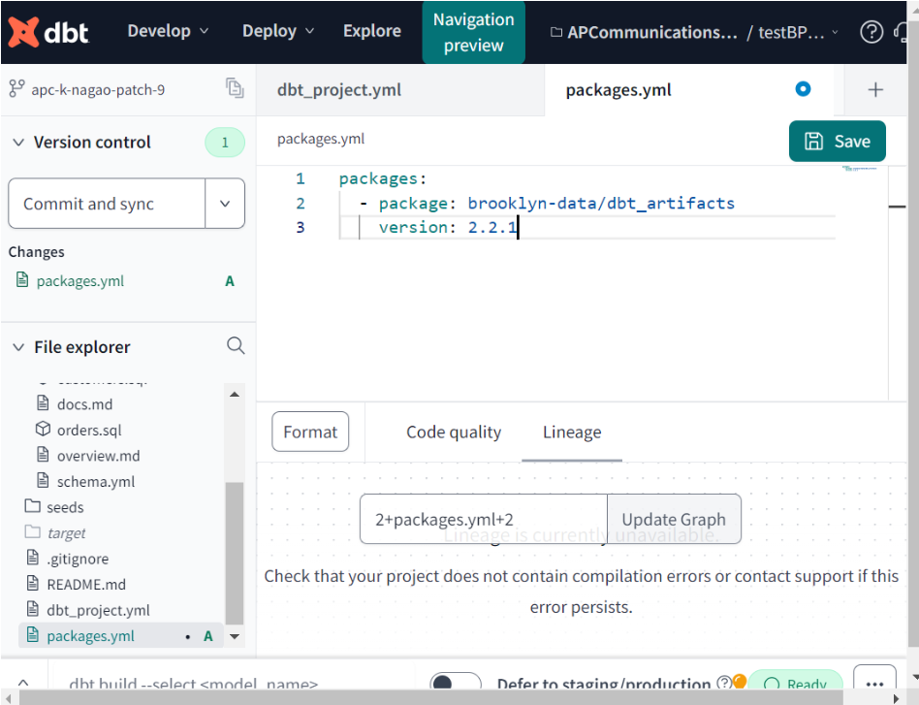Open overview.md file
Image resolution: width=919 pixels, height=705 pixels.
(x=98, y=456)
